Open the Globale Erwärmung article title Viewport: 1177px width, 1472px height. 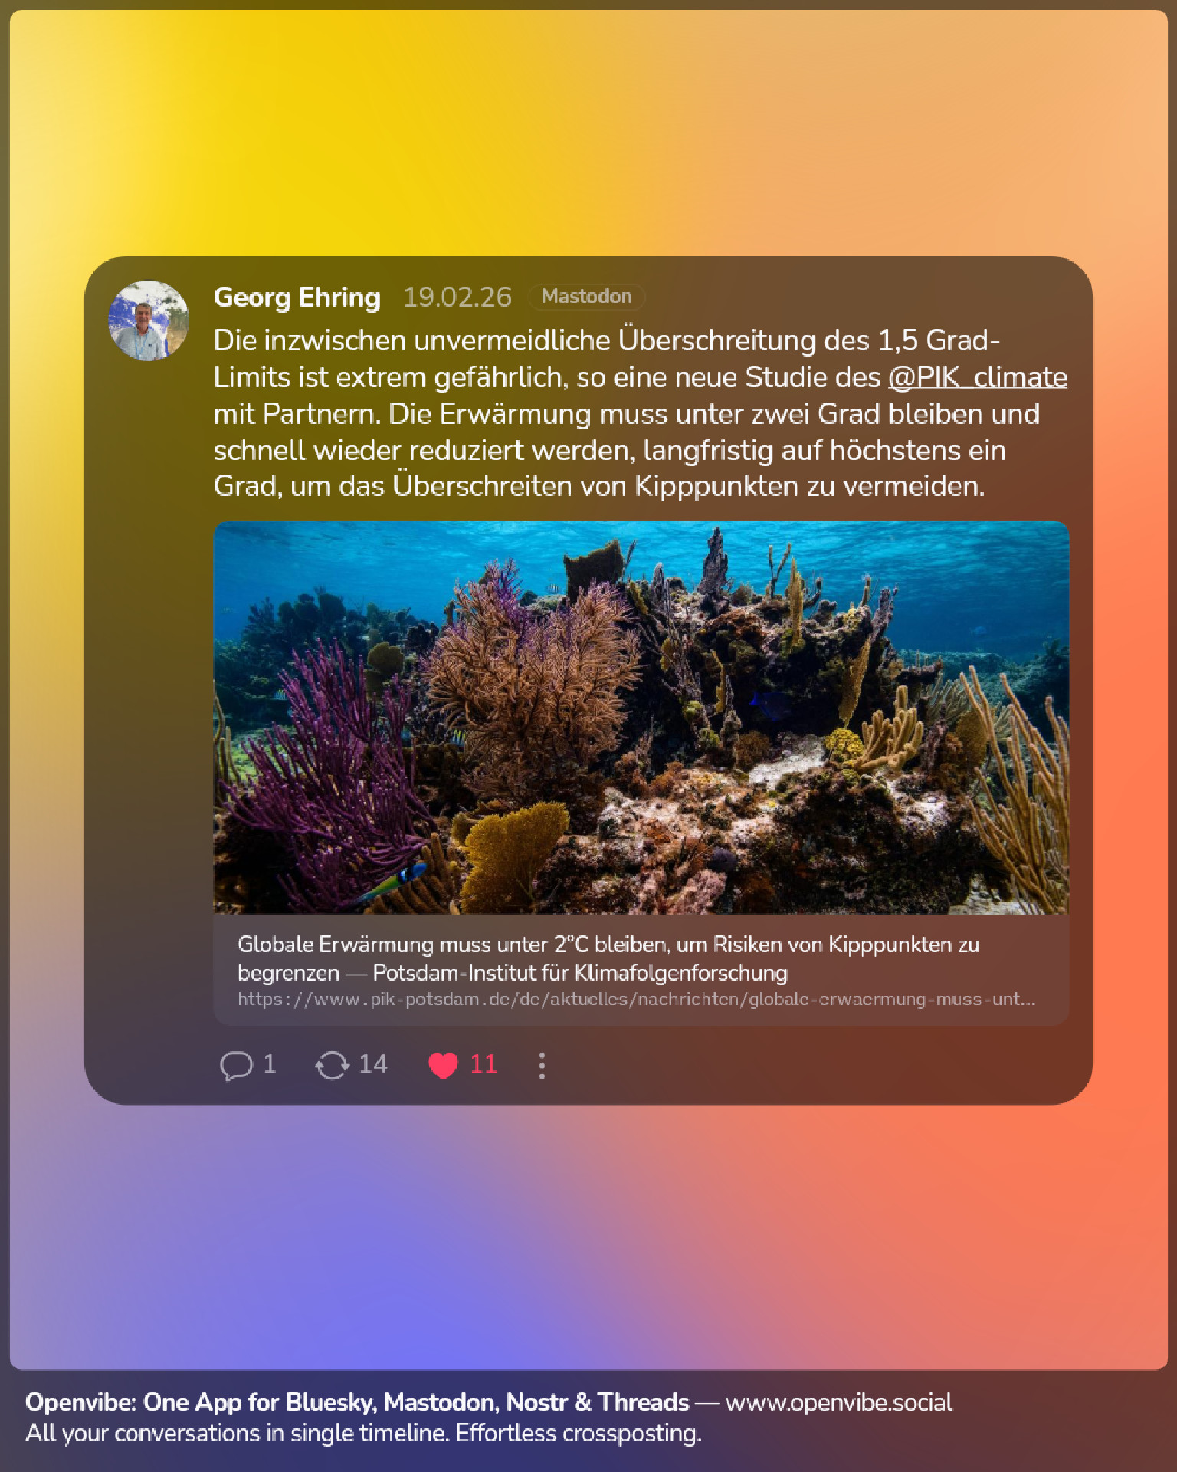coord(608,958)
